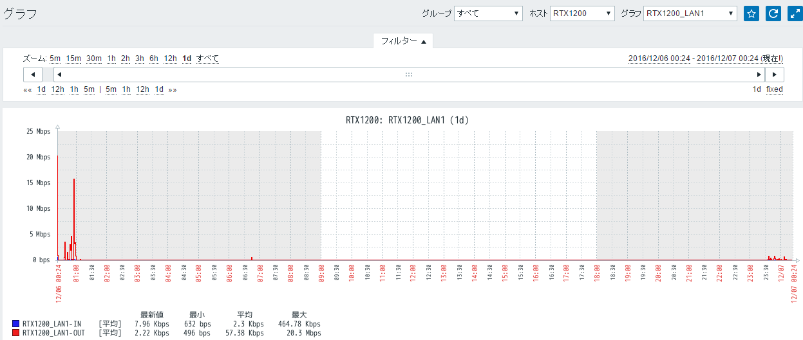Viewport: 803px width, 340px height.
Task: Click the time range slider handle
Action: tap(408, 75)
